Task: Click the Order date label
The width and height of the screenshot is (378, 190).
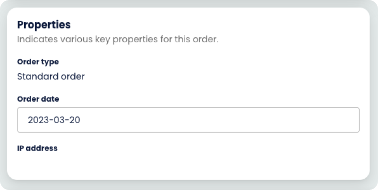Action: click(x=38, y=99)
